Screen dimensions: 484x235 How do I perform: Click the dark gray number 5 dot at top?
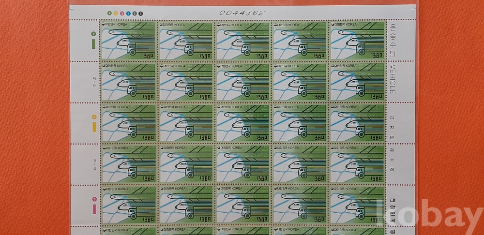134,13
